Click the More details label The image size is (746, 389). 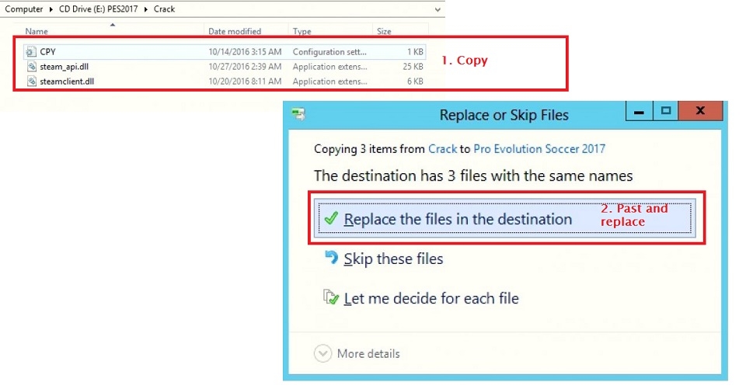click(368, 354)
